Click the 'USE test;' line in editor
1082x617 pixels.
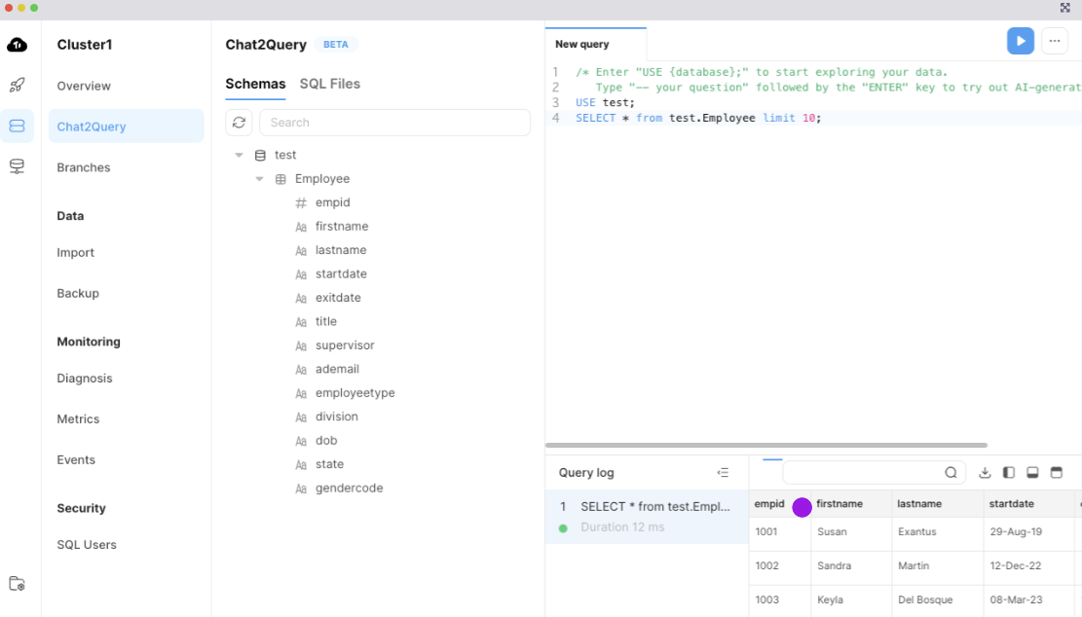click(x=605, y=103)
